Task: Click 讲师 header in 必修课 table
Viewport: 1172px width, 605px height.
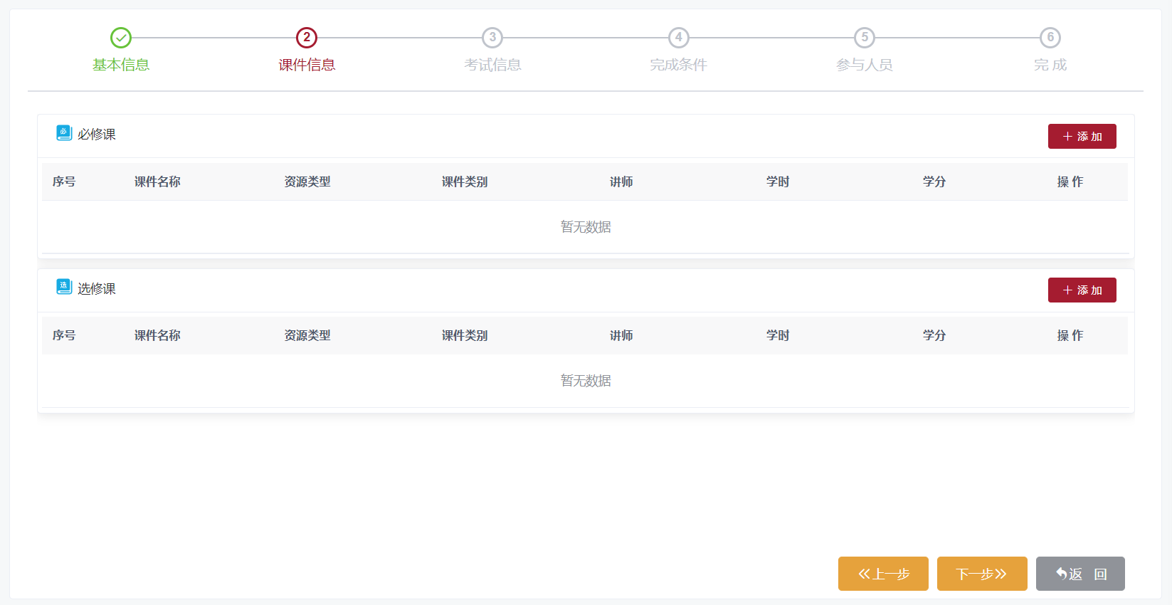Action: 621,181
